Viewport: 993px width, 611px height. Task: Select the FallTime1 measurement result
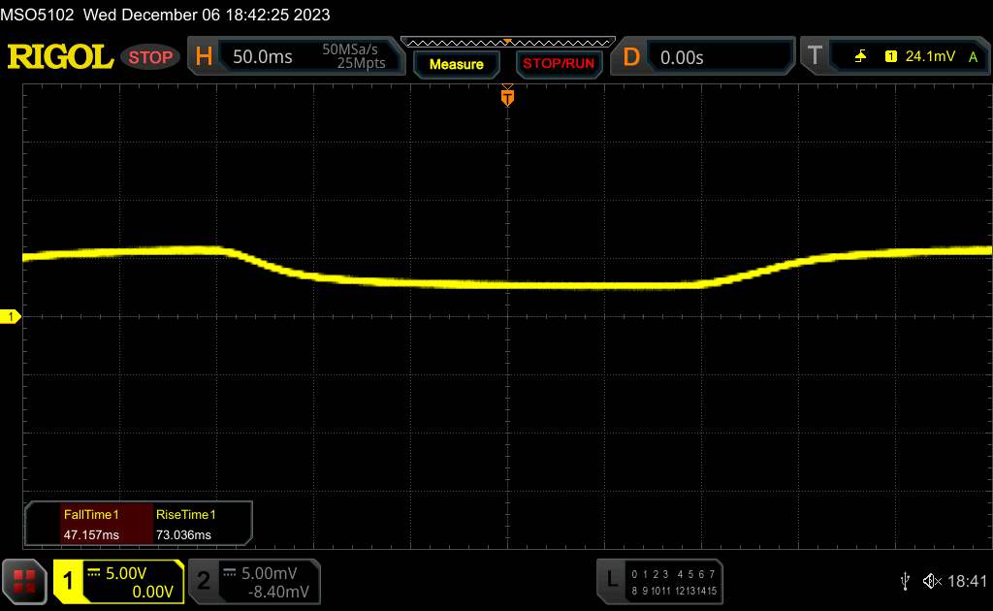(x=88, y=525)
